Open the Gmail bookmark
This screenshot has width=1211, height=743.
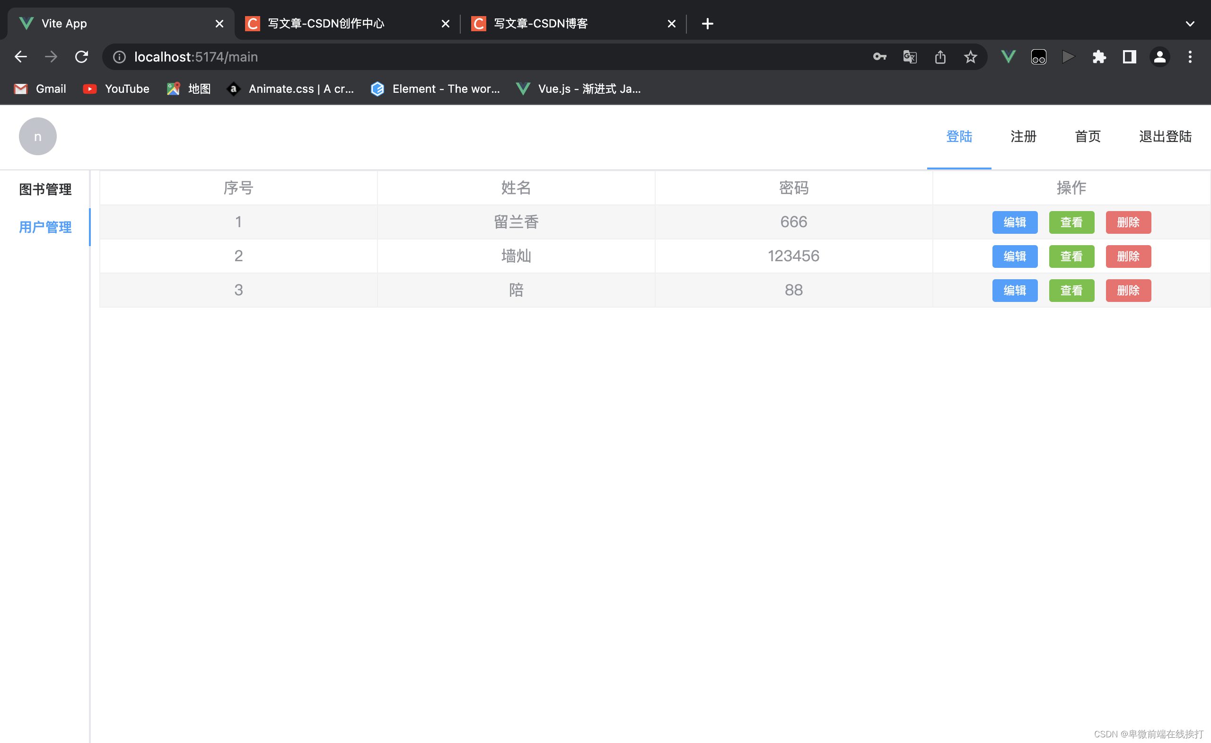click(x=40, y=89)
